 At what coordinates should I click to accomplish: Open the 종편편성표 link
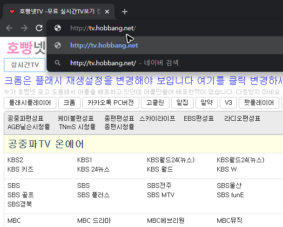(x=119, y=118)
